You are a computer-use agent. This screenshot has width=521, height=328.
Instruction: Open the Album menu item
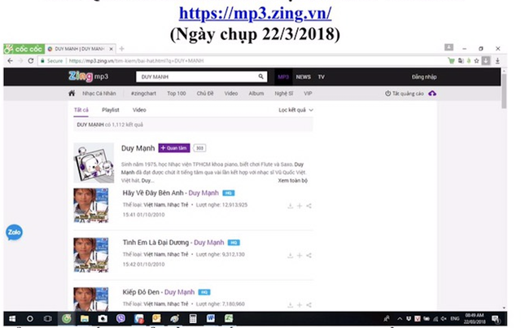point(256,94)
